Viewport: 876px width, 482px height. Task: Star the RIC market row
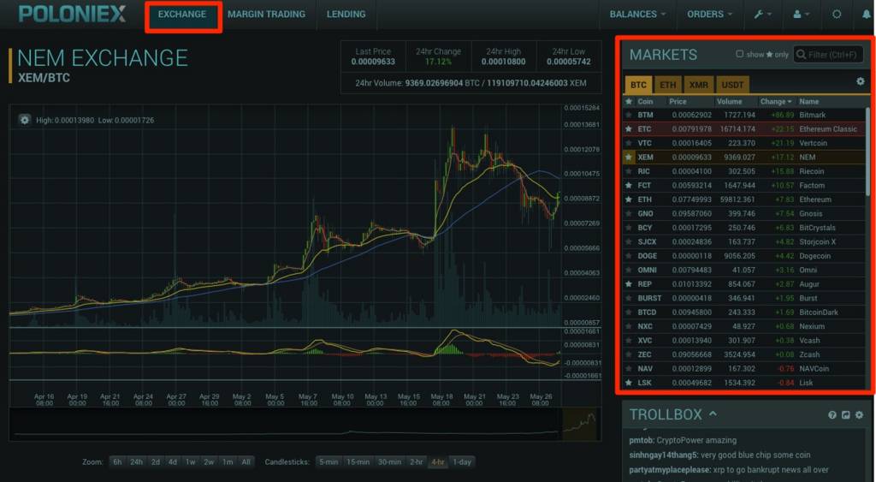click(629, 171)
